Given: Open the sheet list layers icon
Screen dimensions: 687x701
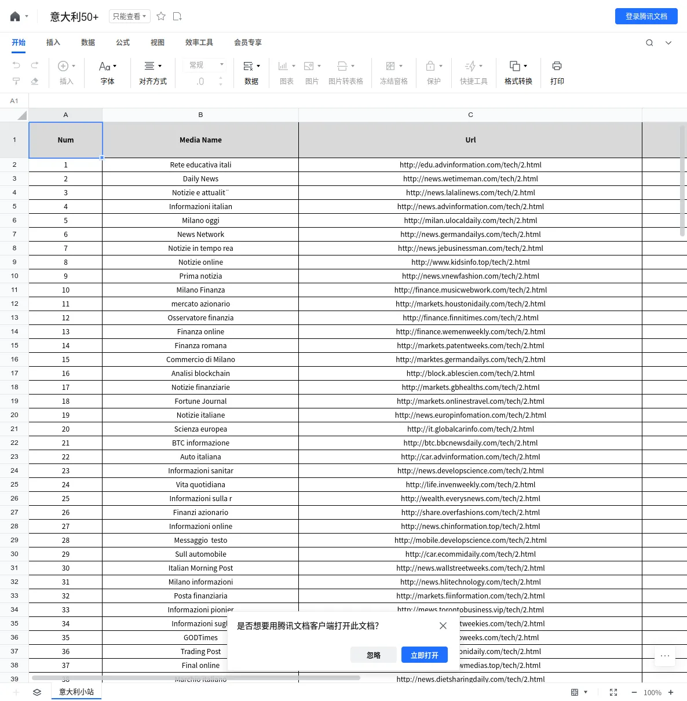Looking at the screenshot, I should (37, 692).
